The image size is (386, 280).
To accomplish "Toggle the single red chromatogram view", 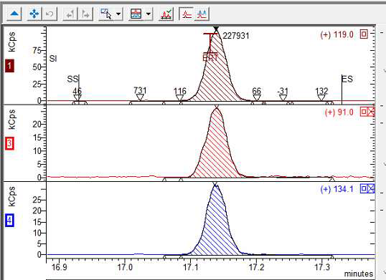I will 187,14.
